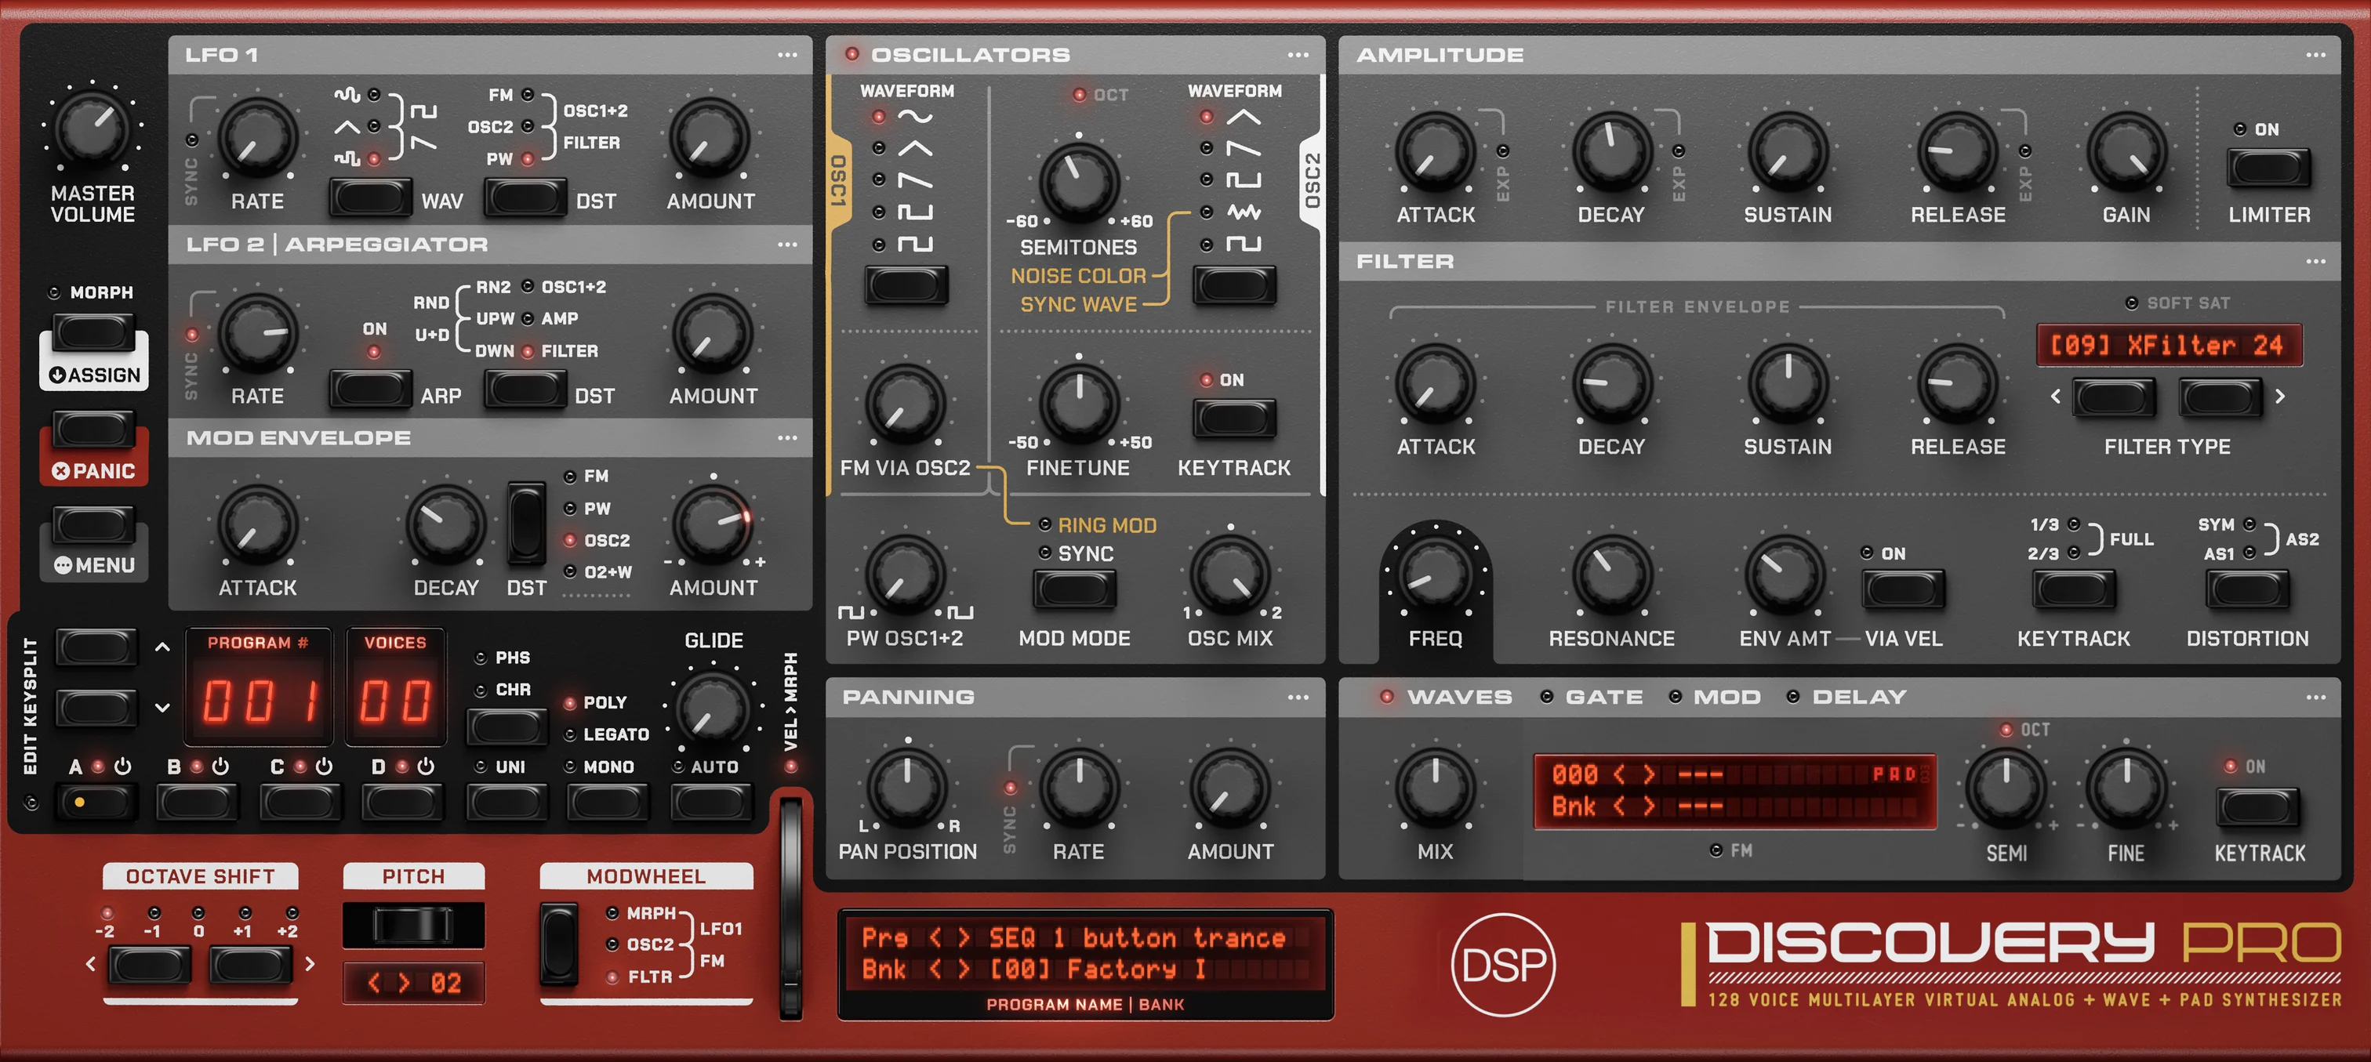Step program number up arrow
Screen dimensions: 2371x1062
[163, 647]
